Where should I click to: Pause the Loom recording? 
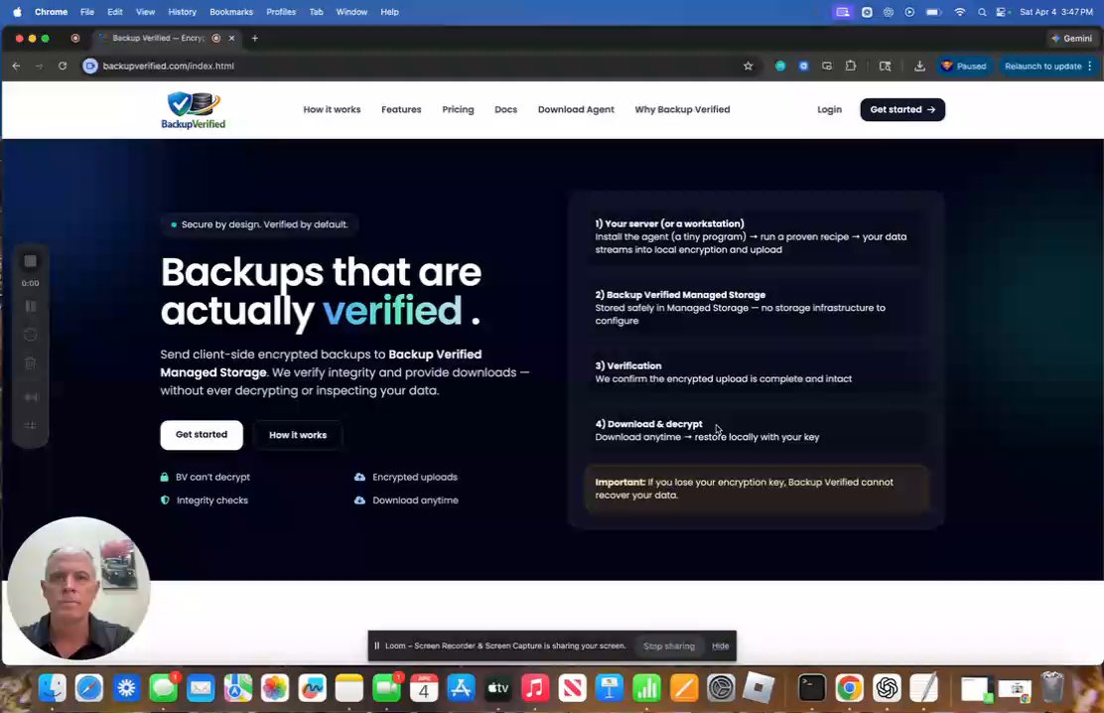(x=30, y=307)
